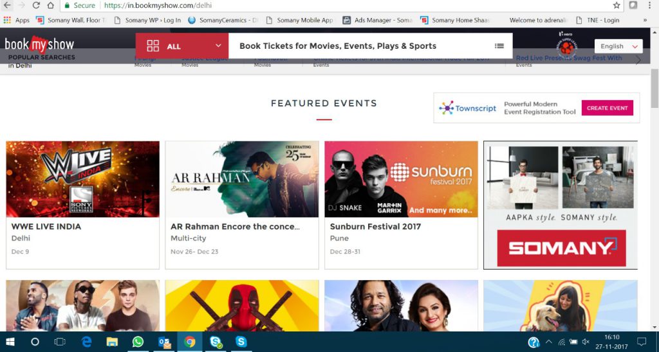The image size is (659, 352).
Task: Open list menu icon in search bar
Action: [x=499, y=46]
